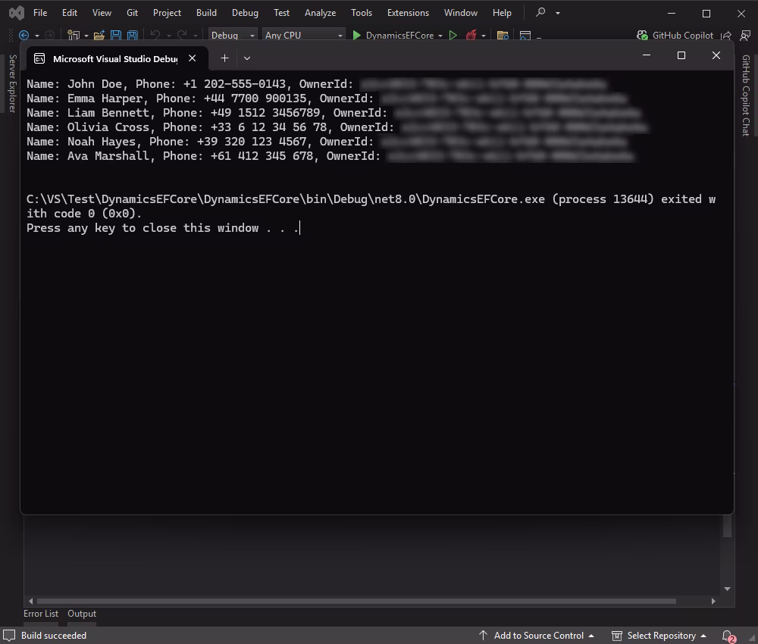Open the Debug configuration dropdown
758x644 pixels.
(x=233, y=36)
